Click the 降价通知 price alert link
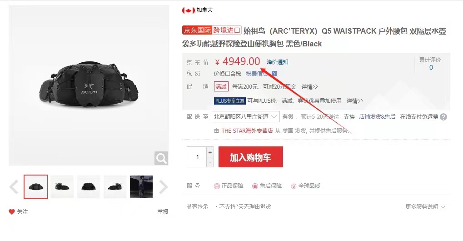Image resolution: width=463 pixels, height=241 pixels. click(x=277, y=62)
